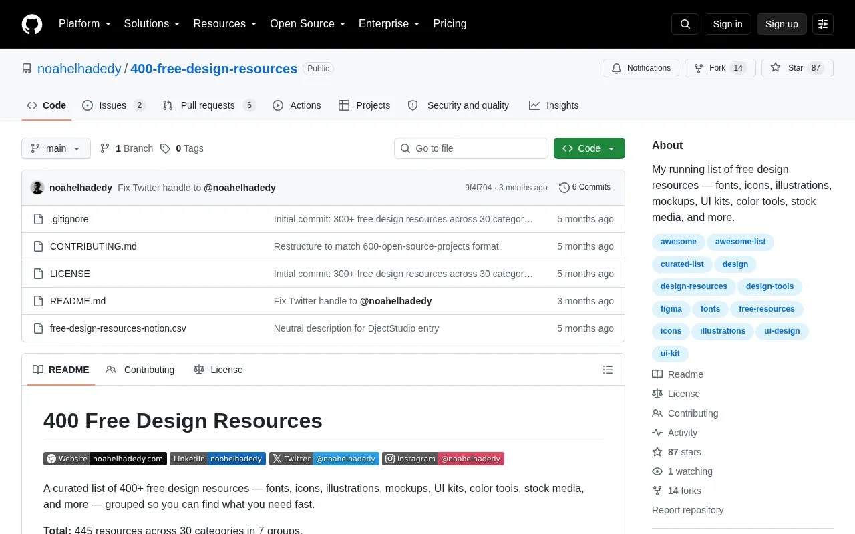Switch to the Pull requests tab

[209, 105]
